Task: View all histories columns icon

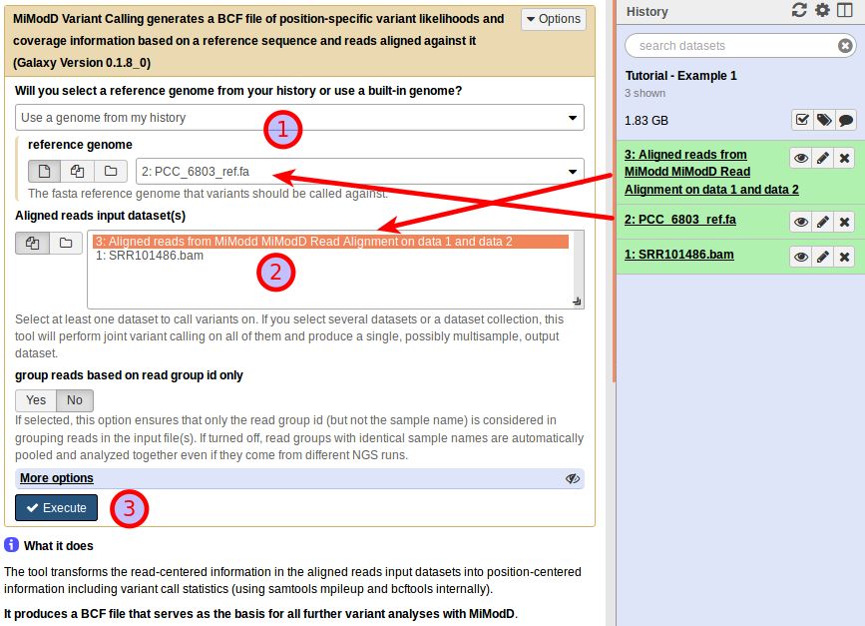Action: click(845, 10)
